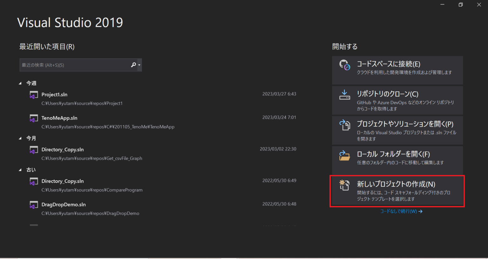Click the open local folder icon
Image resolution: width=488 pixels, height=259 pixels.
345,155
